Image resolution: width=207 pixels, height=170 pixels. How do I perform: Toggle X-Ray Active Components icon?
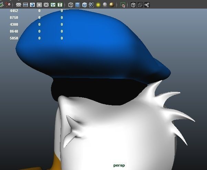pyautogui.click(x=140, y=5)
